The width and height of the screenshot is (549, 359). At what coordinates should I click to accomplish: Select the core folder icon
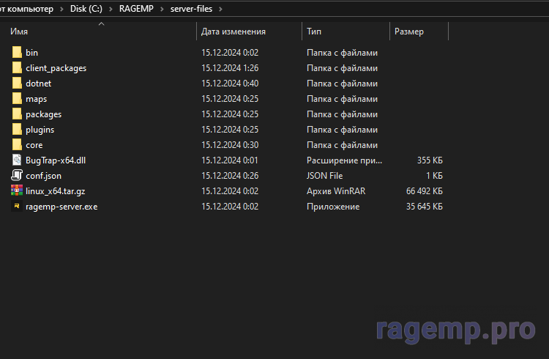click(17, 145)
